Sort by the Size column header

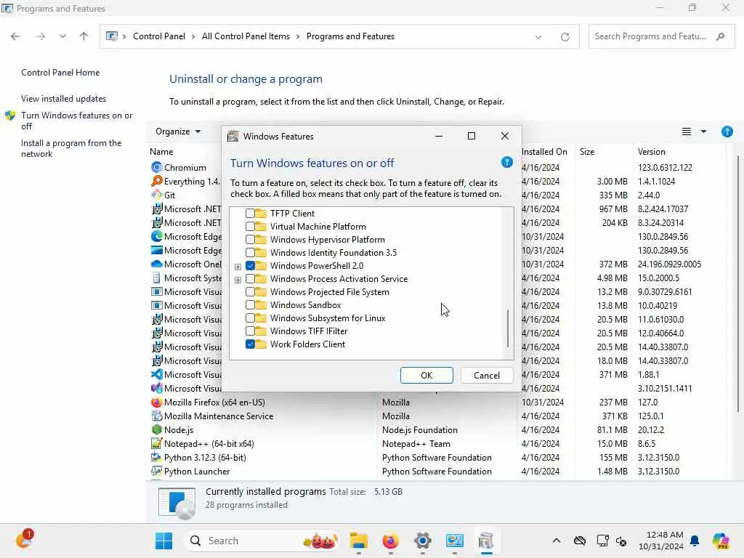click(x=587, y=152)
